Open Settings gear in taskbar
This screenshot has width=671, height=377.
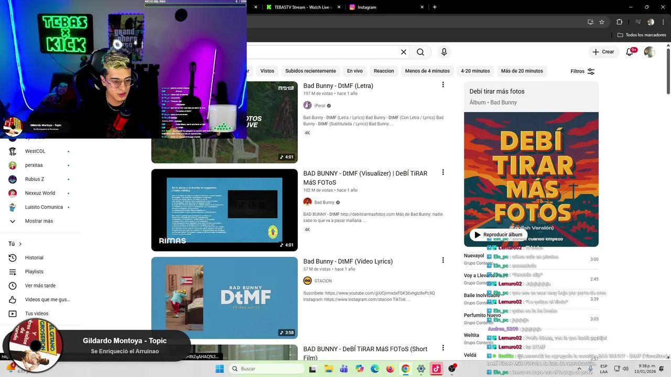[x=421, y=369]
